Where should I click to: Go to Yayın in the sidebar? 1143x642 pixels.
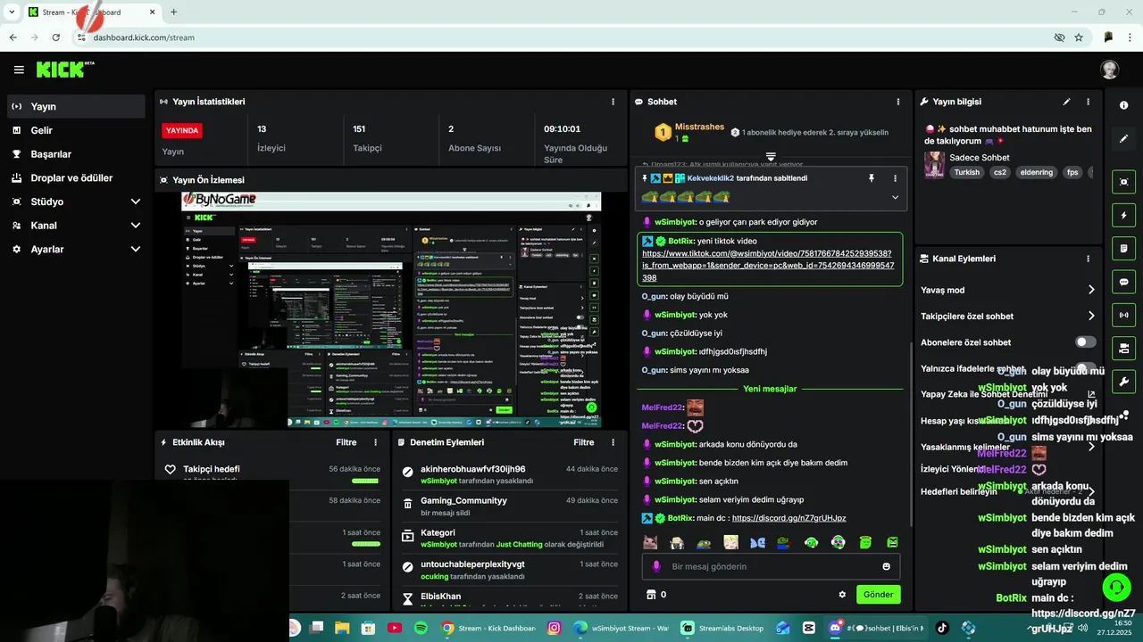(x=76, y=106)
